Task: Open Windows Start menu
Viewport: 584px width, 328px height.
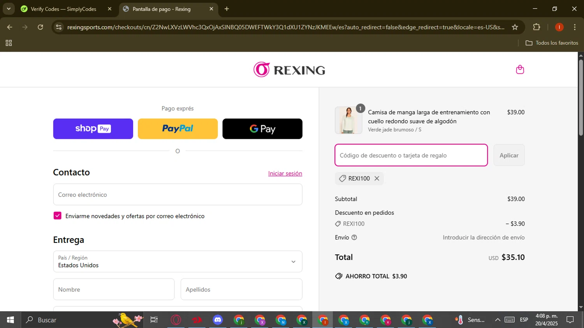Action: (x=11, y=320)
